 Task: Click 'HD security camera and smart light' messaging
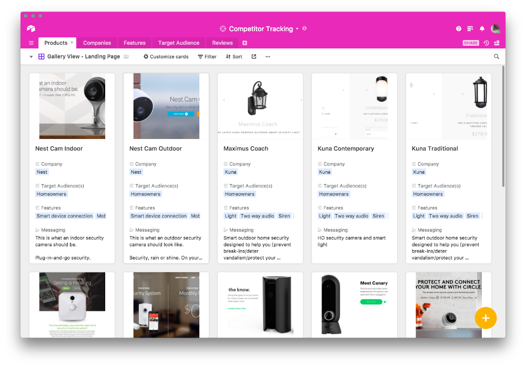click(x=351, y=241)
